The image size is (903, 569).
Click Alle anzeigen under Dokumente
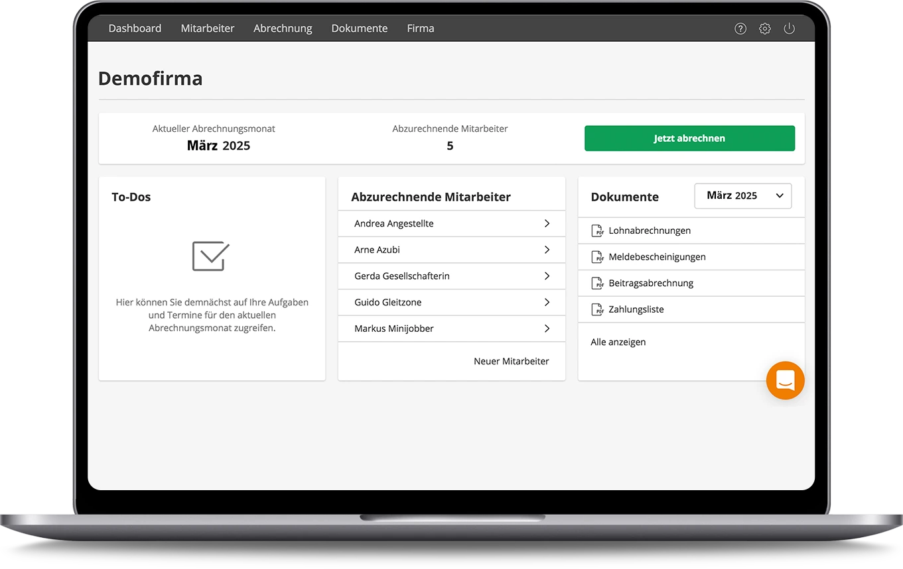click(x=618, y=342)
